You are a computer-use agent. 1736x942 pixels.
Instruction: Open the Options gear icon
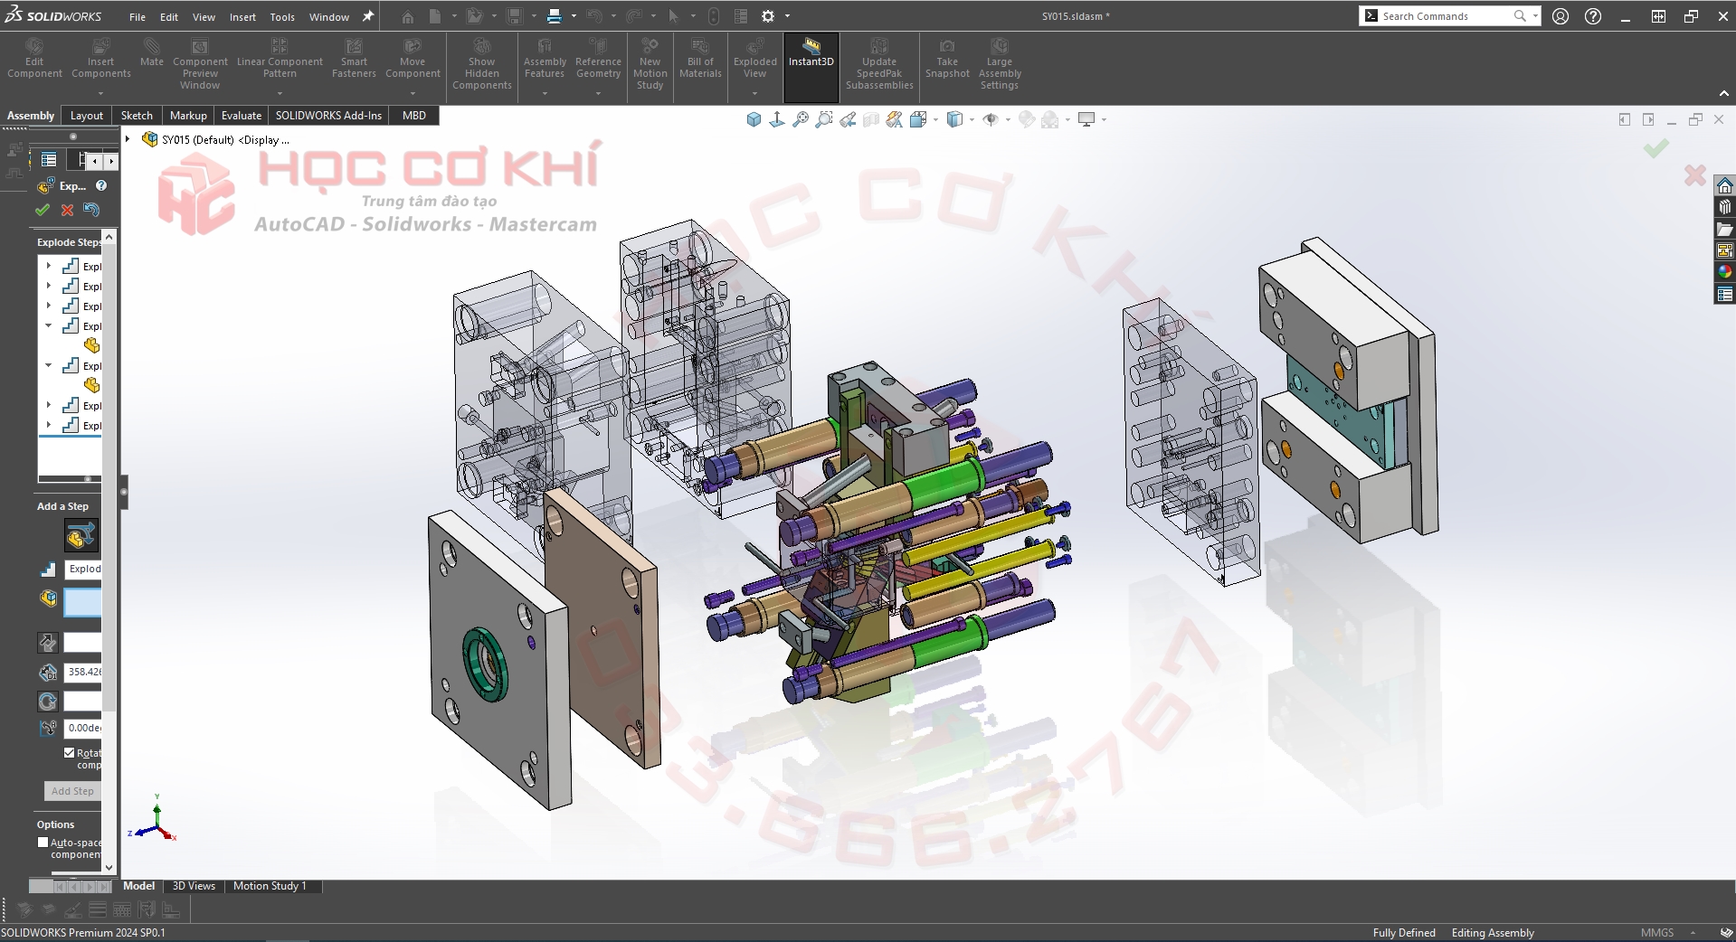tap(768, 16)
